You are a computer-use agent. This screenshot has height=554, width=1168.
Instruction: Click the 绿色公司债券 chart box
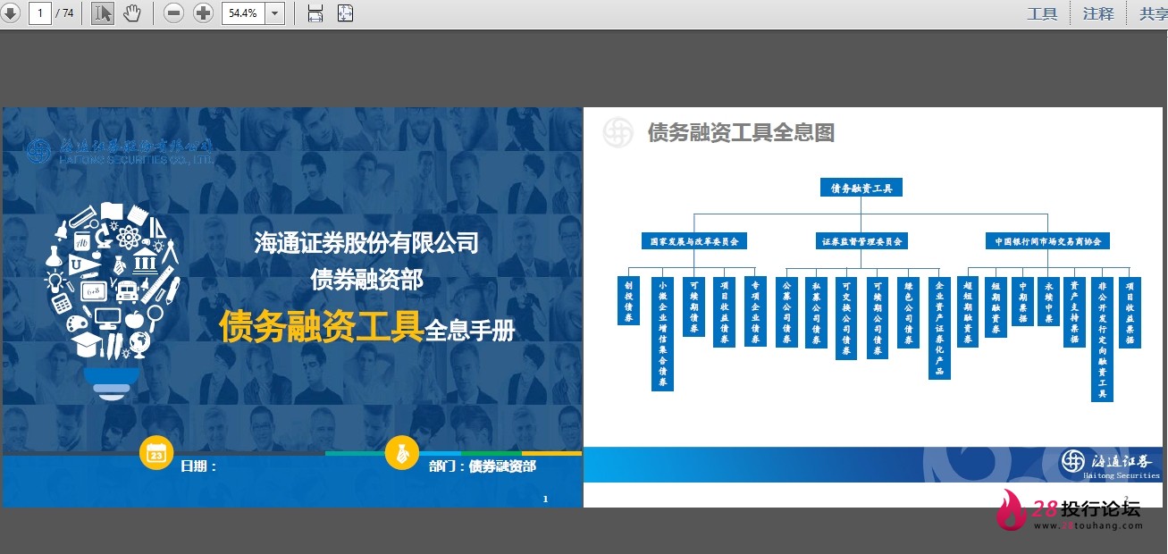pos(908,311)
